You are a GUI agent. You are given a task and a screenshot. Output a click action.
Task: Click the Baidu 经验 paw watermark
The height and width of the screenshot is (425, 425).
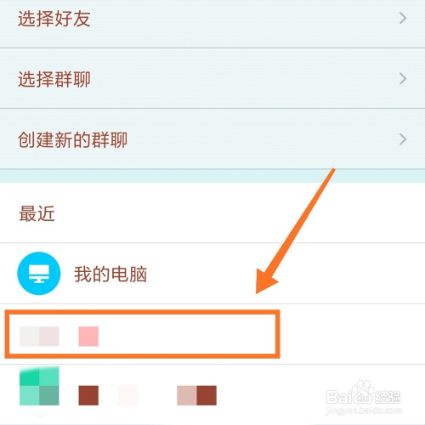click(363, 393)
